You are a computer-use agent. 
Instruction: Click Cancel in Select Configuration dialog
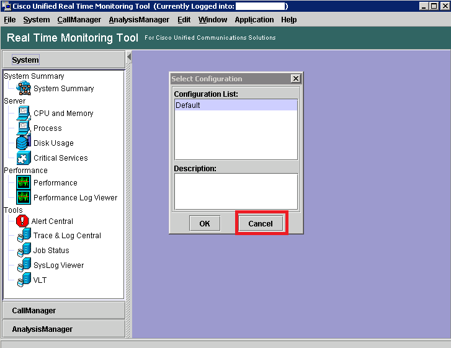point(261,223)
